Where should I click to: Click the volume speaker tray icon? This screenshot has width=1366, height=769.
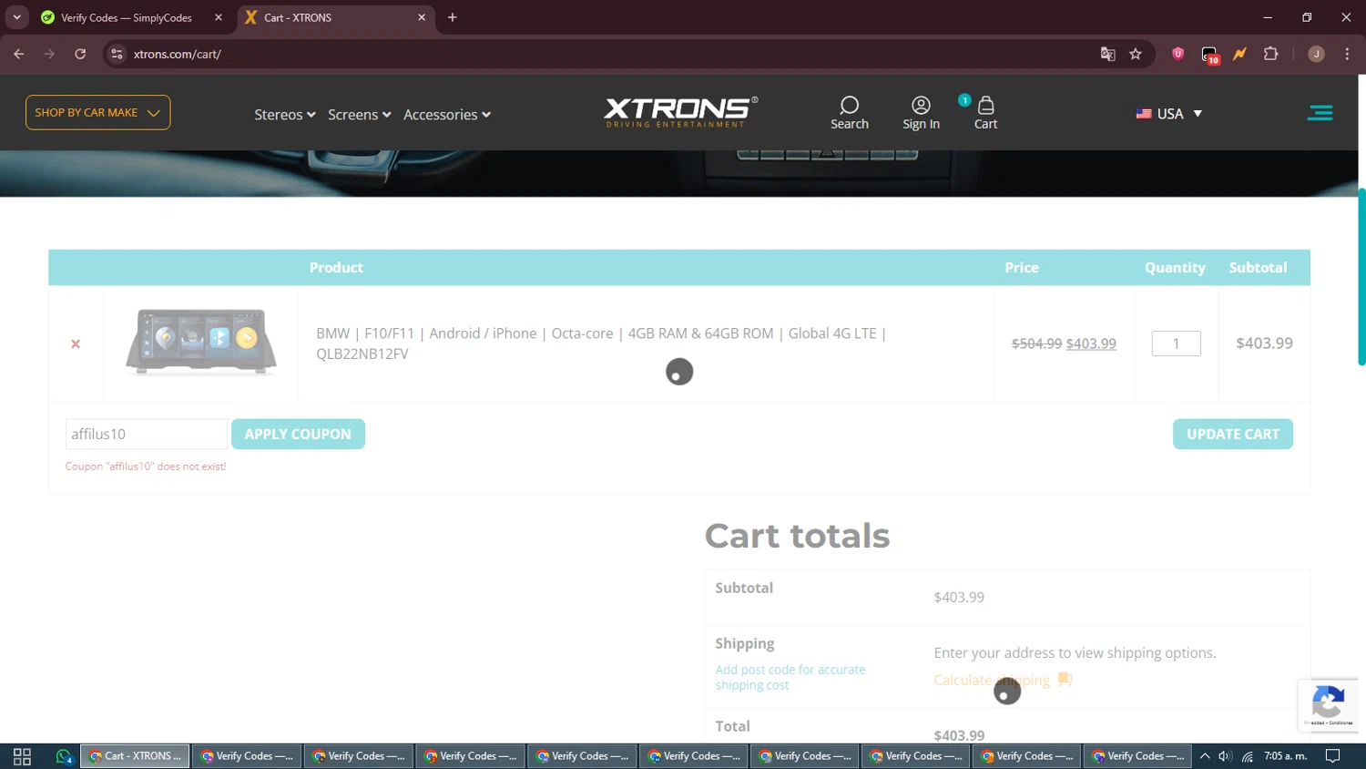click(1225, 756)
